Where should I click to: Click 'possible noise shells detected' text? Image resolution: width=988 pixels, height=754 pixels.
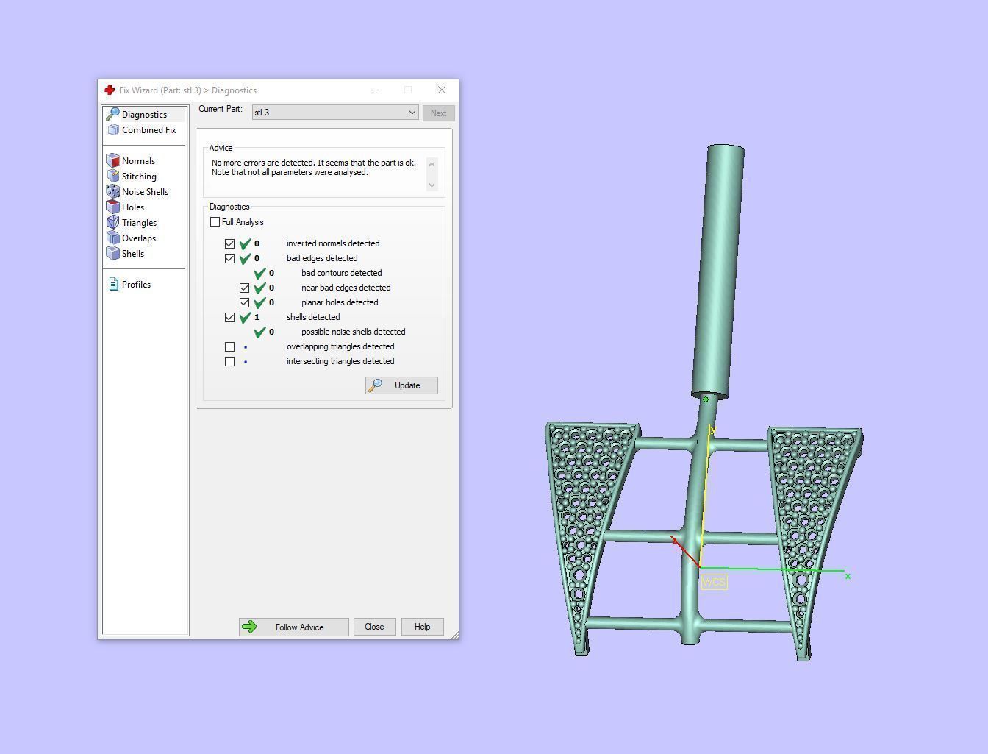353,332
